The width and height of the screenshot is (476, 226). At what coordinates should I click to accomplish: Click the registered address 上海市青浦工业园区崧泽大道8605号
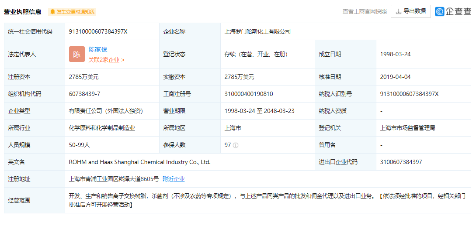114,179
